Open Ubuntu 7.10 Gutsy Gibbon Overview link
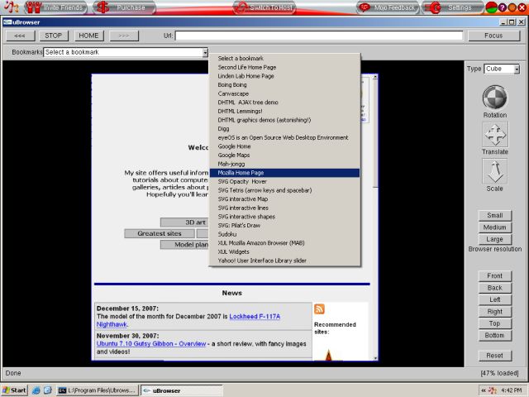 150,344
